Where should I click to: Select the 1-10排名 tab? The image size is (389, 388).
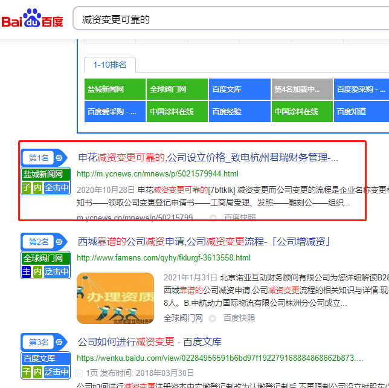(110, 65)
